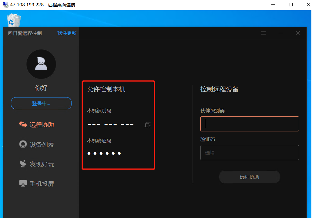Click the 软件更新 link
312x218 pixels.
(67, 33)
